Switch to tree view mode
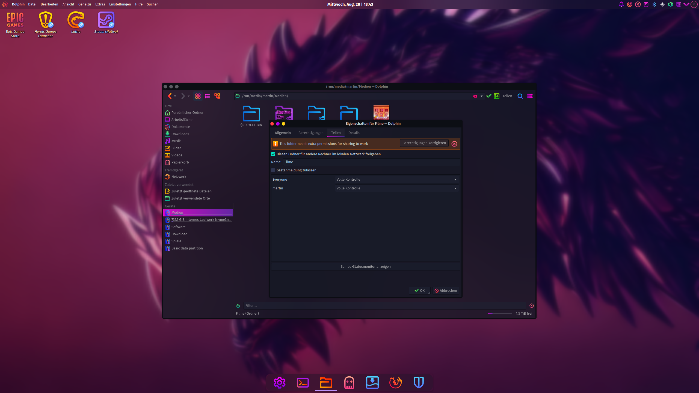The height and width of the screenshot is (393, 699). pyautogui.click(x=217, y=96)
